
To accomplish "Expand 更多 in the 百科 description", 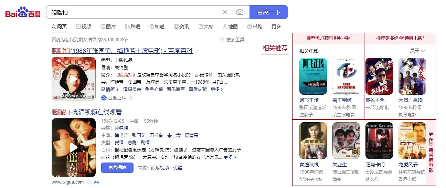I will coord(230,157).
